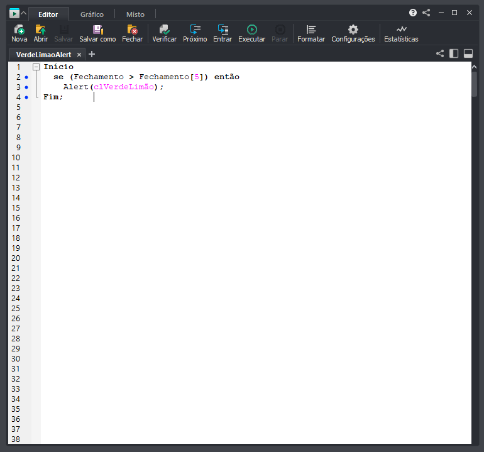This screenshot has height=452, width=484.
Task: Switch to the Gráfico tab
Action: [x=92, y=14]
